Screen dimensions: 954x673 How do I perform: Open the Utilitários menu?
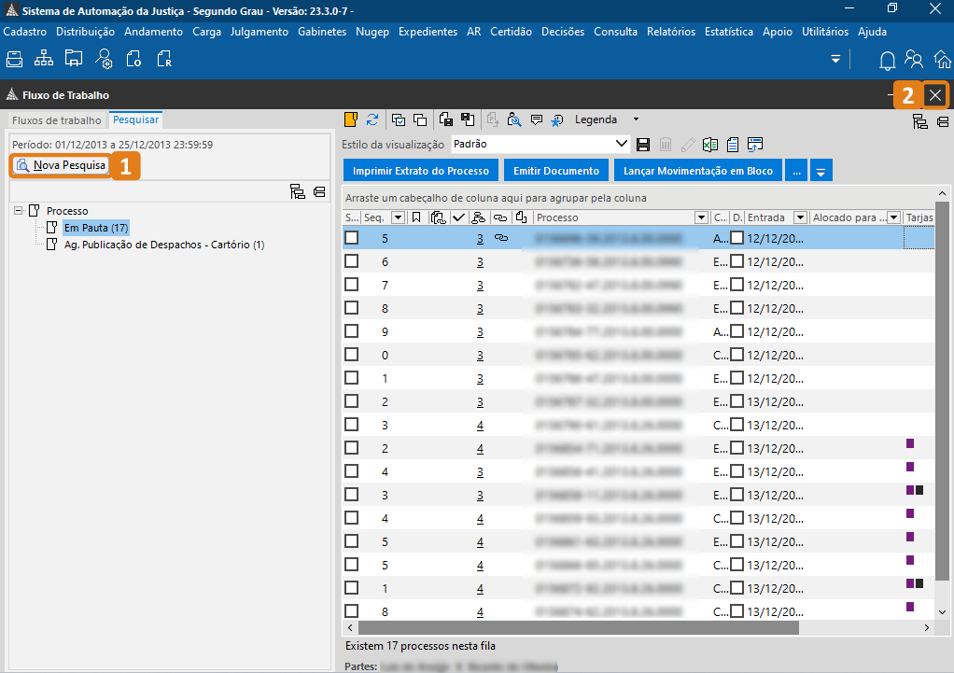pyautogui.click(x=825, y=32)
